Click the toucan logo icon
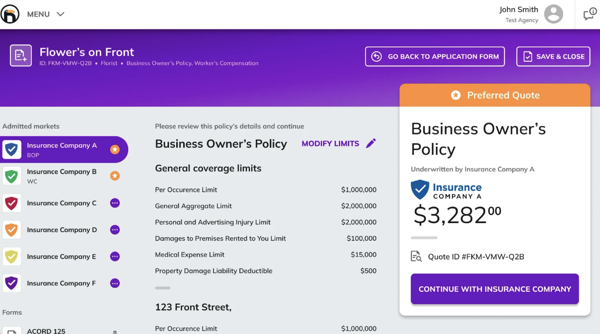The height and width of the screenshot is (334, 600). (x=10, y=14)
